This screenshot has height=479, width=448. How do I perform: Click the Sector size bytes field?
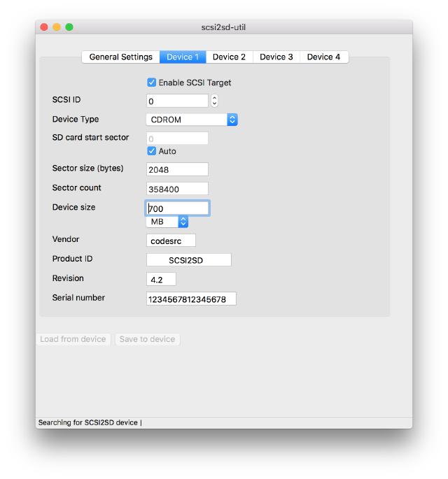tap(177, 169)
